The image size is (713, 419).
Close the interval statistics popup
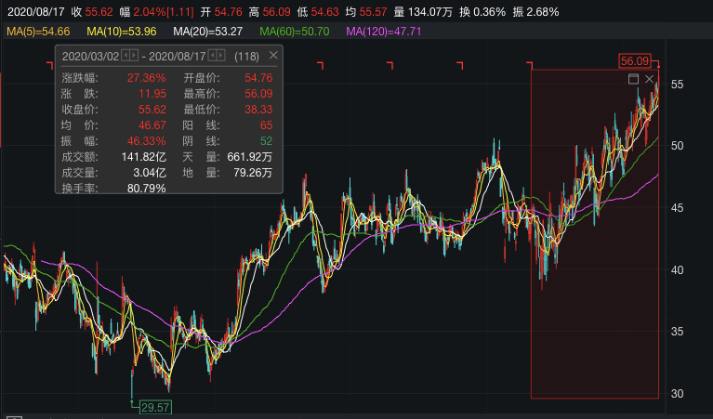(x=273, y=56)
